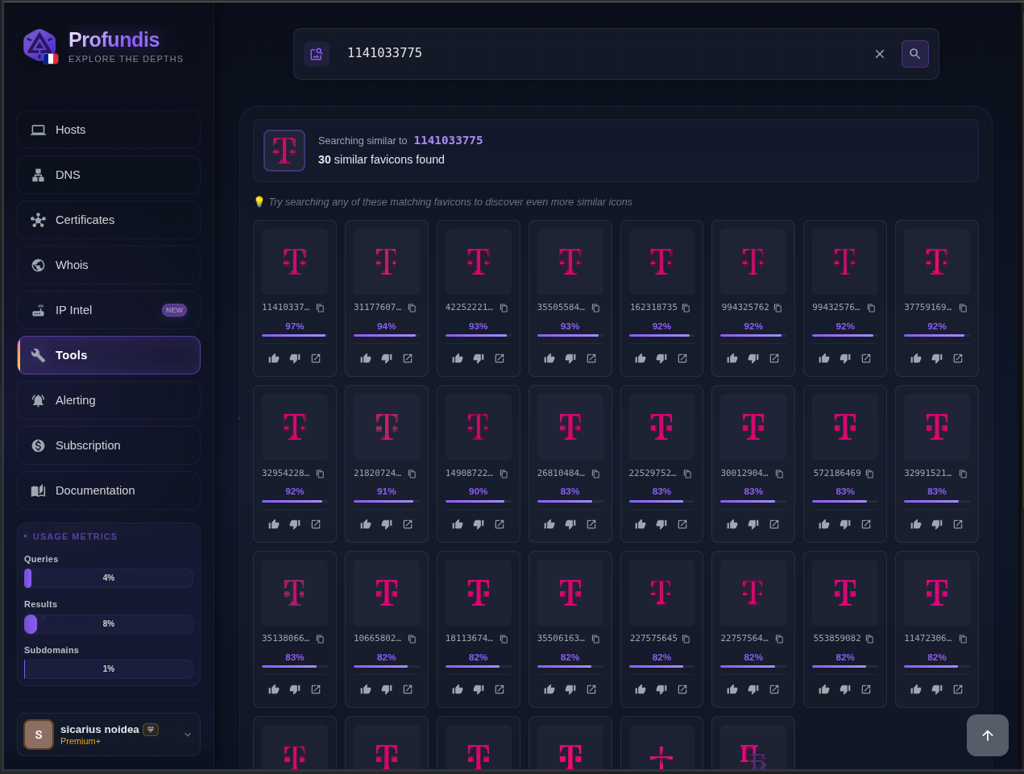The height and width of the screenshot is (774, 1024).
Task: Open the Hosts menu item
Action: pyautogui.click(x=109, y=130)
